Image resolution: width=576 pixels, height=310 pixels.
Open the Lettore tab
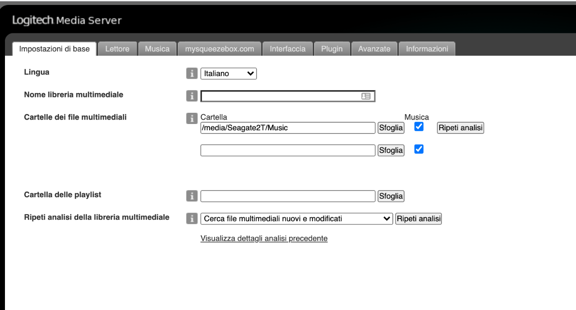point(117,49)
